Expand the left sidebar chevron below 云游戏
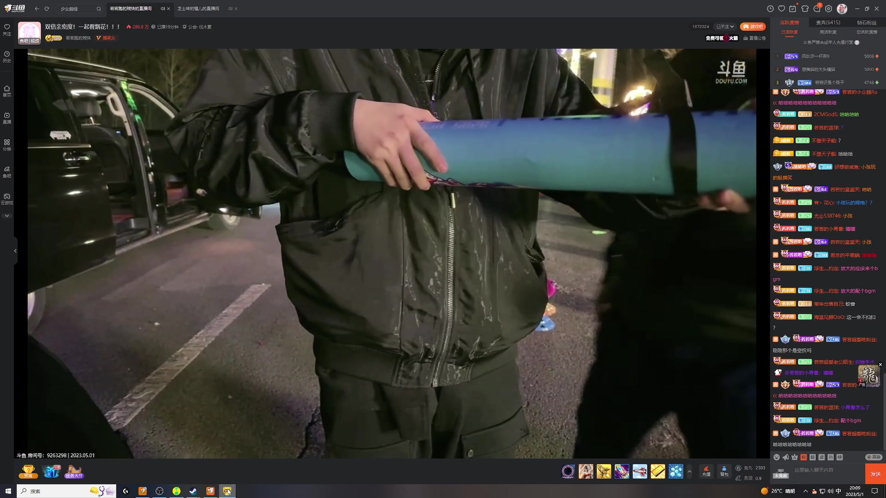Screen dimensions: 886x498 (x=7, y=216)
